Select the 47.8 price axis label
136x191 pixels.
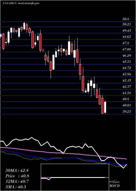click(126, 43)
